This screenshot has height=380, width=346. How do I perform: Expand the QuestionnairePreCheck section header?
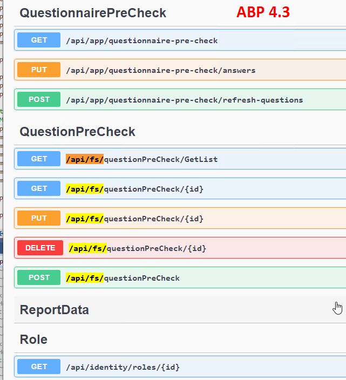93,13
